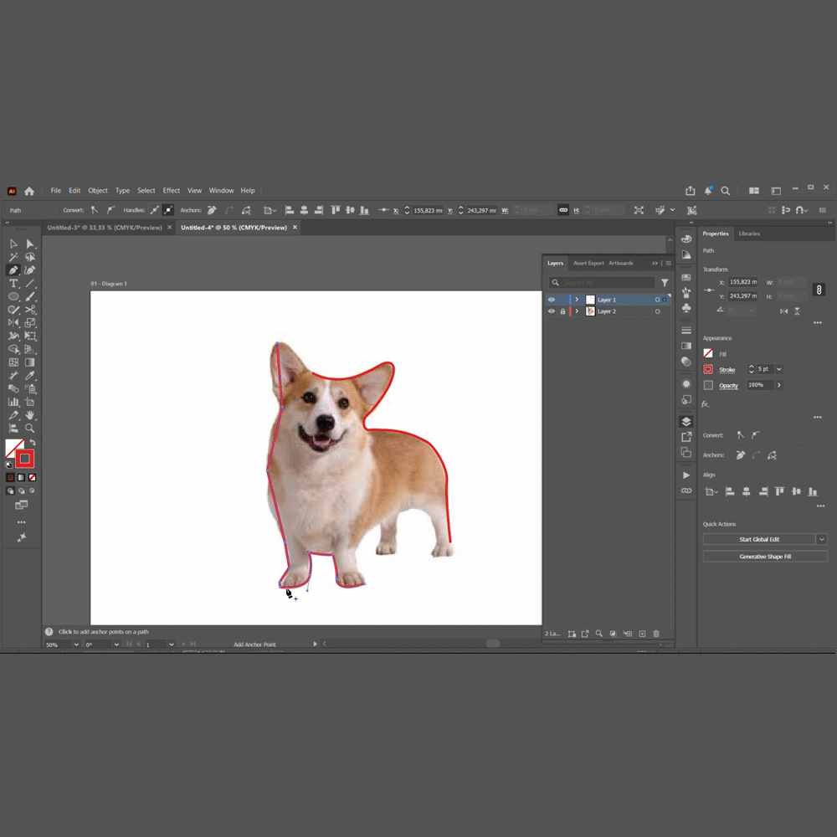The image size is (837, 837).
Task: Open the Window menu
Action: [221, 191]
